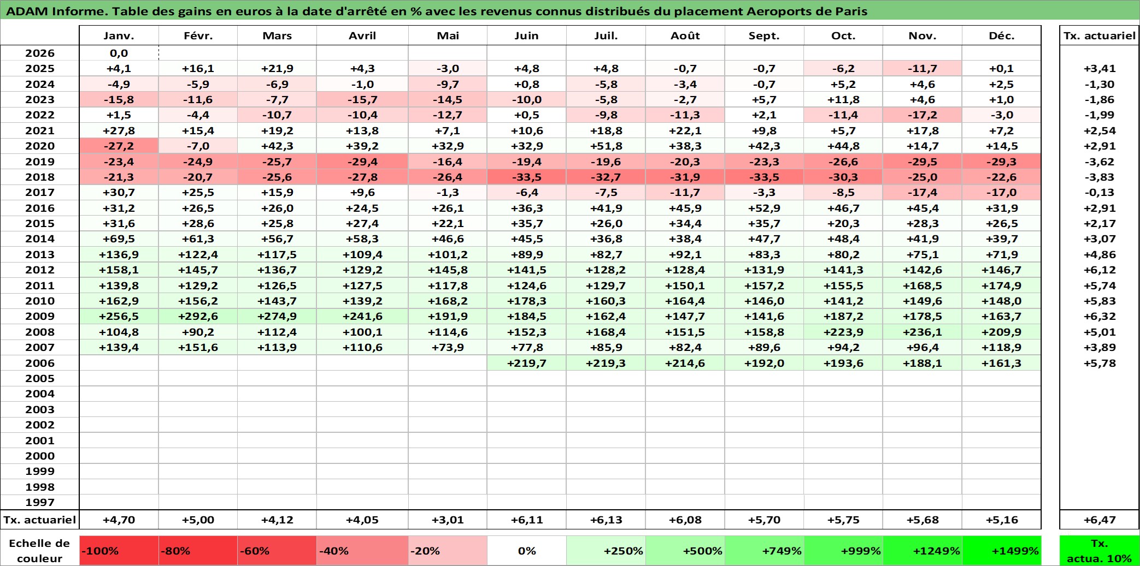Select the 2009 year row label
The height and width of the screenshot is (566, 1140).
[x=40, y=316]
